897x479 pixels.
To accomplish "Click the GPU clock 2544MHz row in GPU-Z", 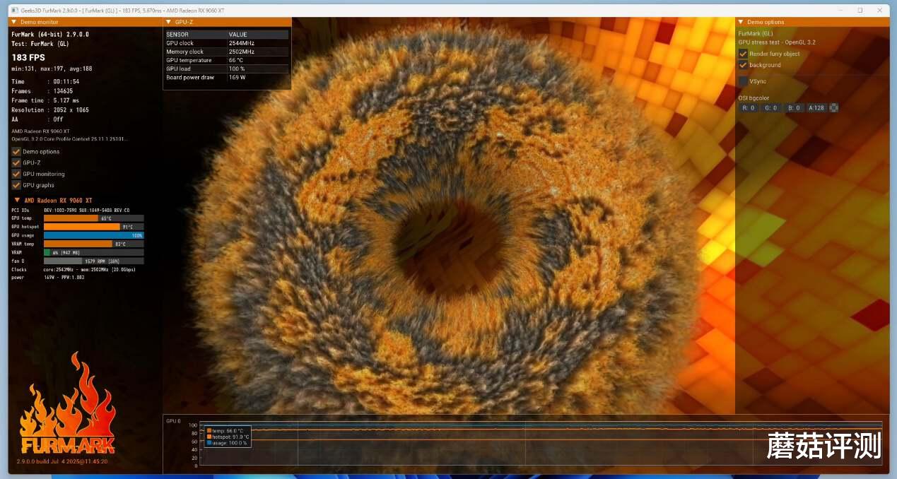I will coord(227,43).
